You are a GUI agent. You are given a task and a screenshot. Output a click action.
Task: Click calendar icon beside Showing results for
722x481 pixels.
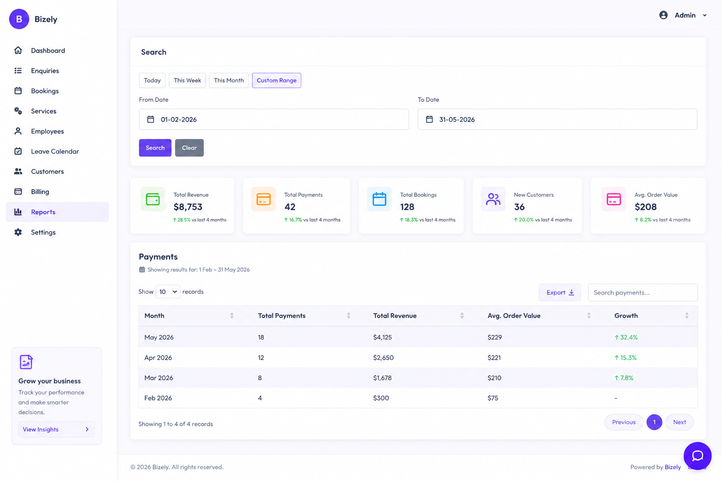[x=142, y=270]
